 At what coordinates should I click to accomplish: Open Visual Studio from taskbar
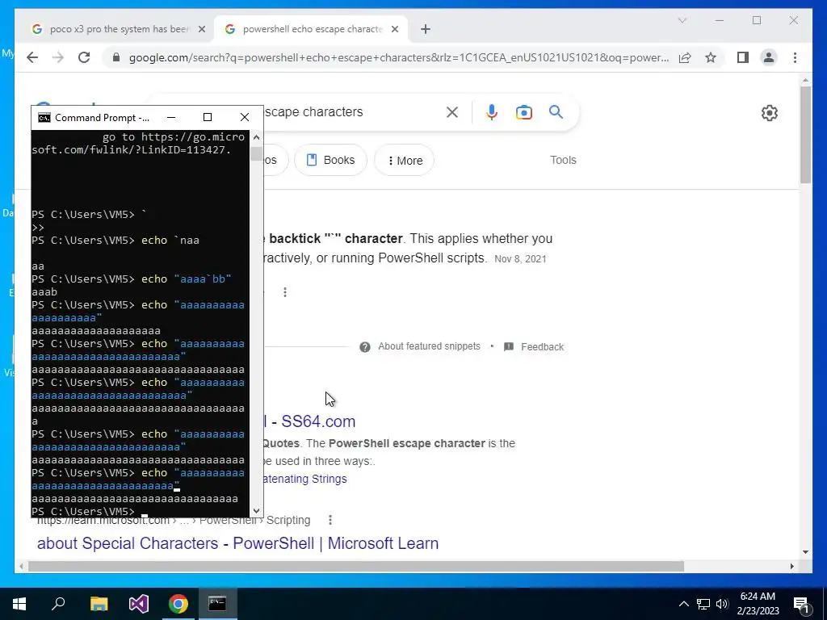139,604
